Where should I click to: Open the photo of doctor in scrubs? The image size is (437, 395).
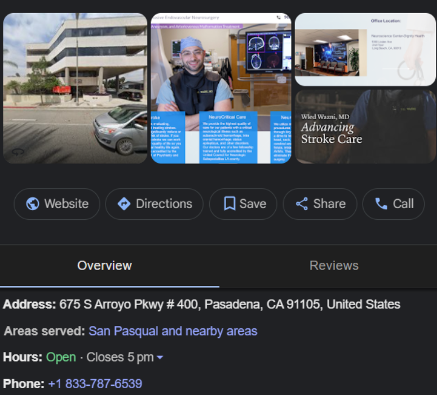(220, 88)
